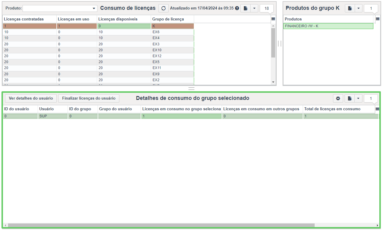
Task: Open export dropdown in details panel
Action: pyautogui.click(x=359, y=98)
